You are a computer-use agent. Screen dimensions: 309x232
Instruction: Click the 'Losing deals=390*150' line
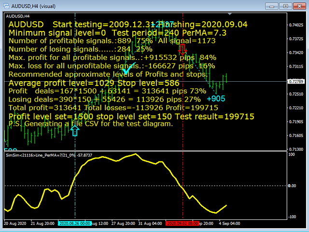[x=105, y=99]
